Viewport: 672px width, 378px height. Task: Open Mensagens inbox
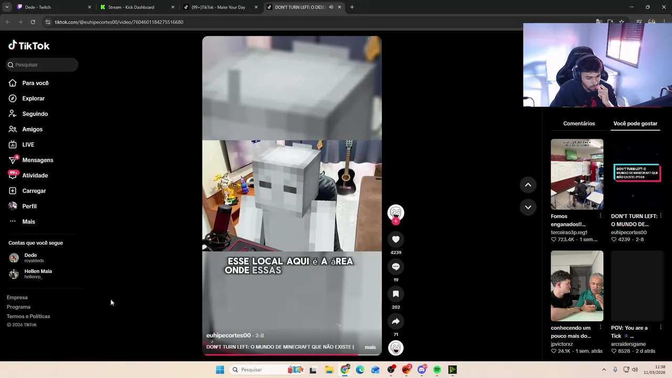point(37,160)
